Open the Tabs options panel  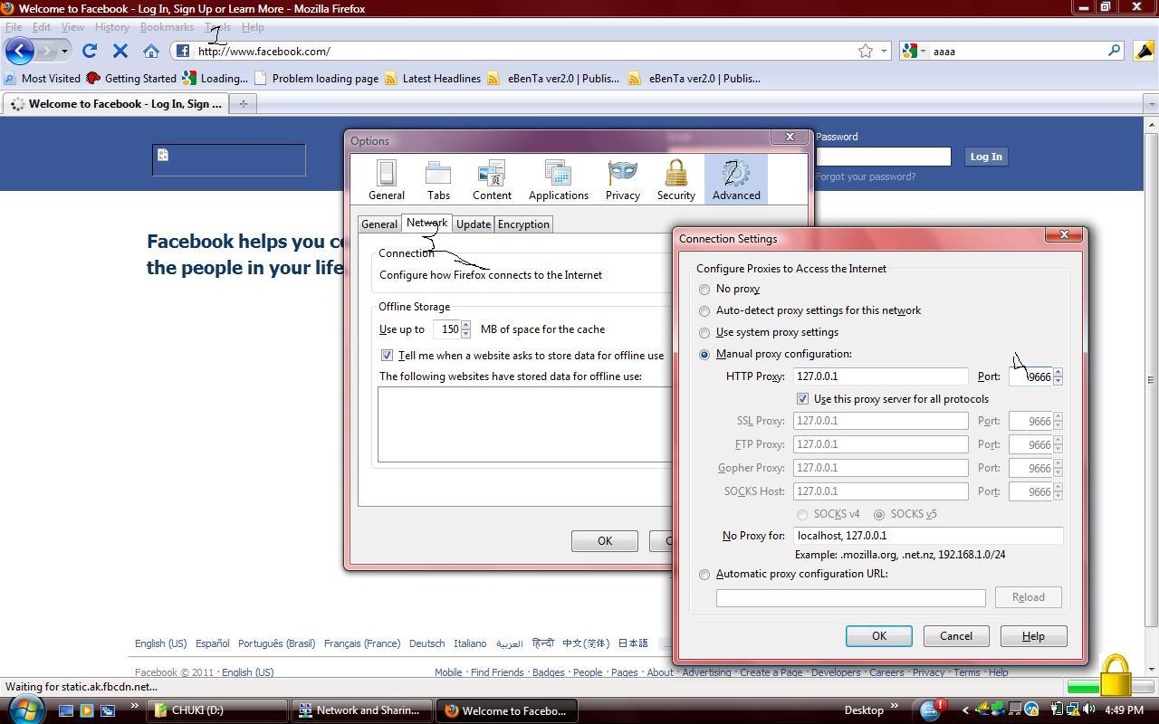pos(438,179)
